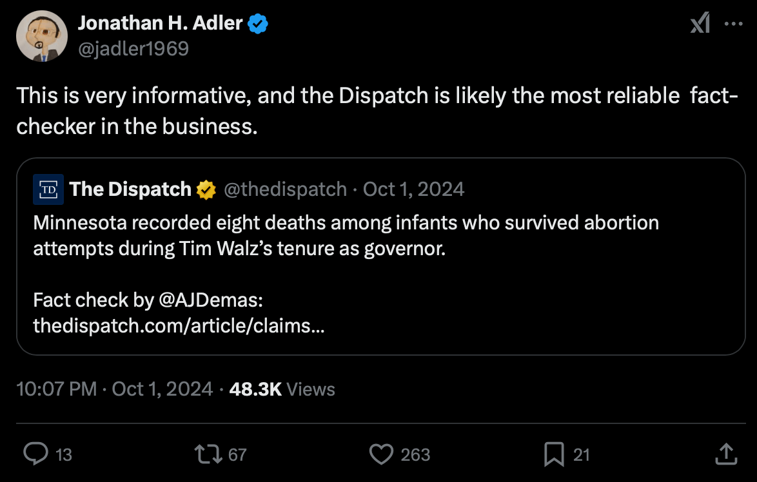Share the post using upload icon
The height and width of the screenshot is (482, 757).
726,454
